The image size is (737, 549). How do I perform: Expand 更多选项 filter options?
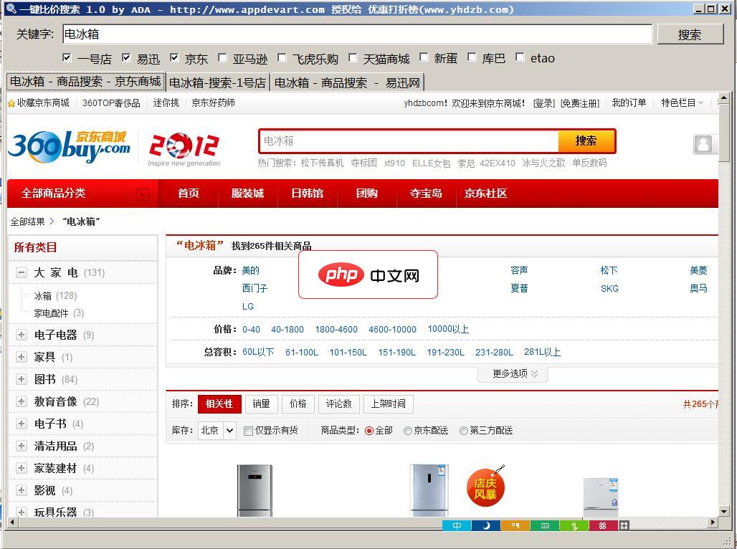coord(513,373)
